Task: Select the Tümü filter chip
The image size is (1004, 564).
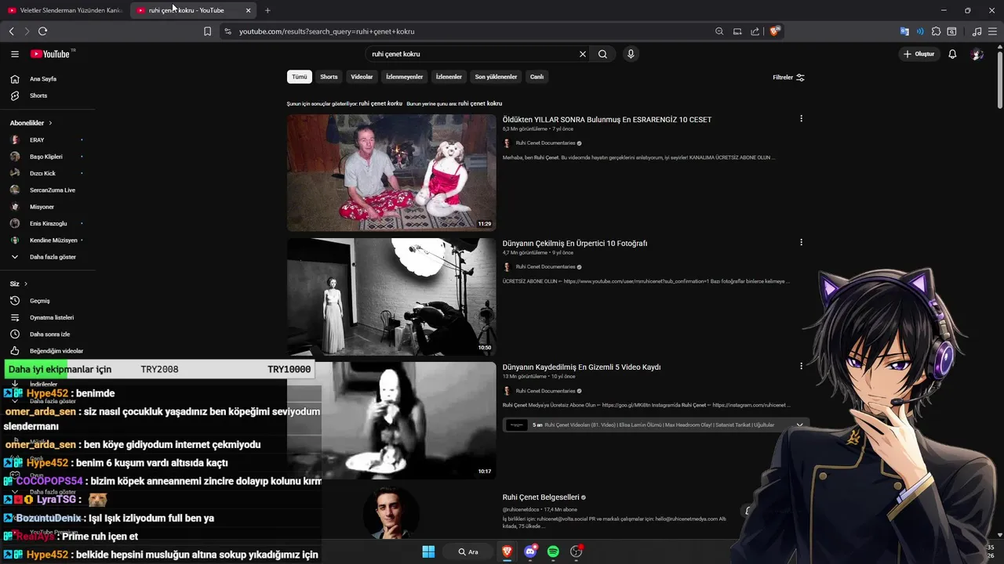Action: (300, 77)
